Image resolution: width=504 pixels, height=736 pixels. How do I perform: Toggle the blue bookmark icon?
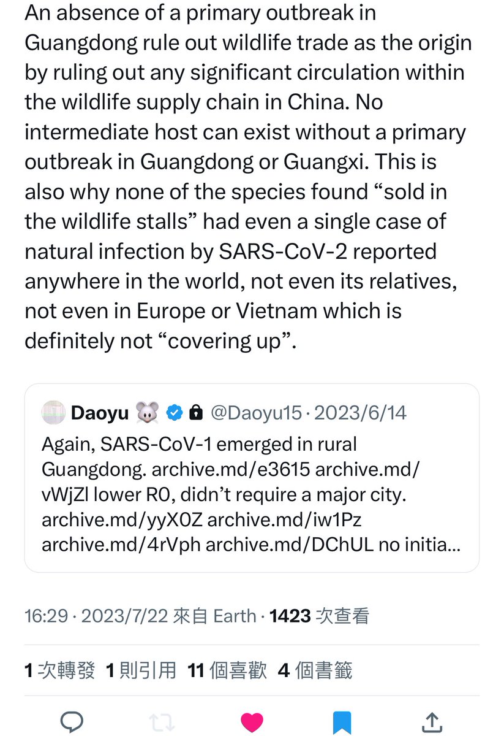tap(342, 721)
